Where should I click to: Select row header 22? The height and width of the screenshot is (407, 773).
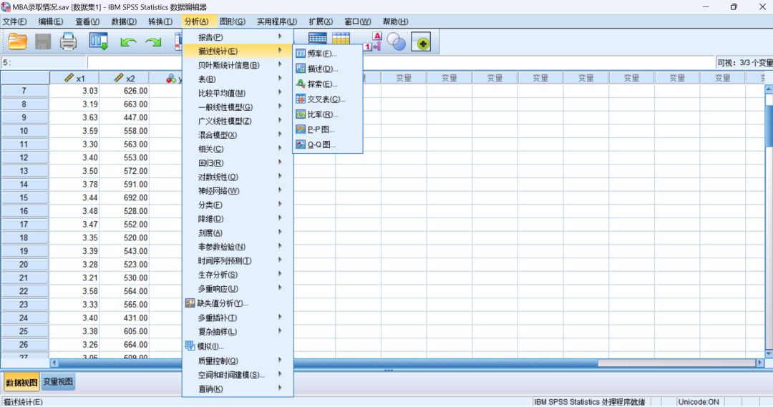click(24, 291)
